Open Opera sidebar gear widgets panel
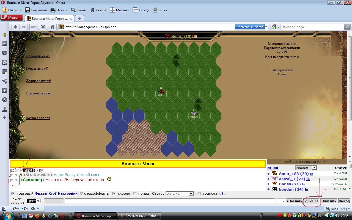The width and height of the screenshot is (352, 220). click(5, 62)
